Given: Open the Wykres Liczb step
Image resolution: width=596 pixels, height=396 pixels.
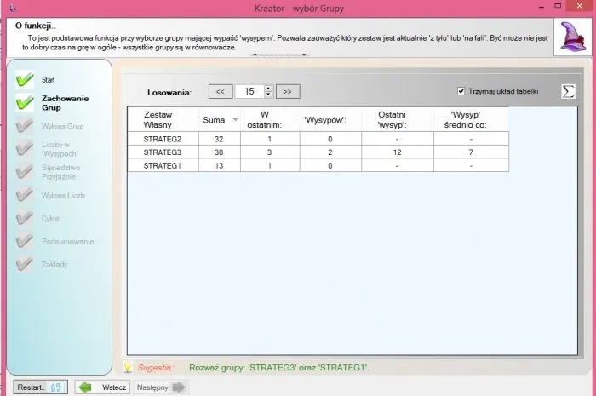Looking at the screenshot, I should 63,195.
